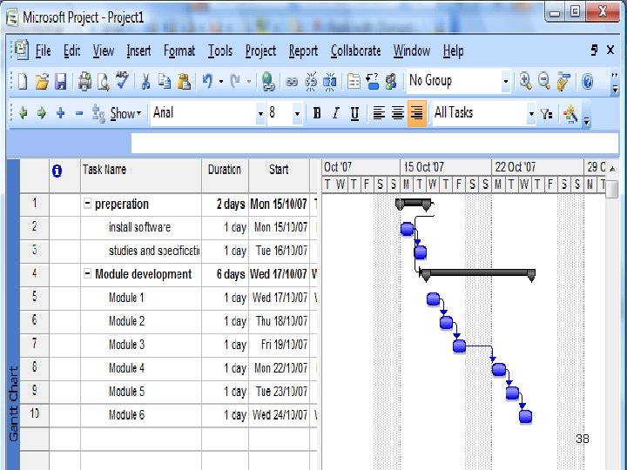Zoom out on the Gantt timescale
The image size is (627, 470).
coord(543,82)
